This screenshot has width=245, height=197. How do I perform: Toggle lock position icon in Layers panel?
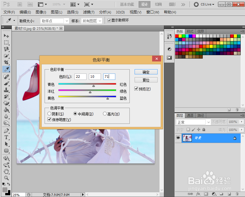[199, 130]
